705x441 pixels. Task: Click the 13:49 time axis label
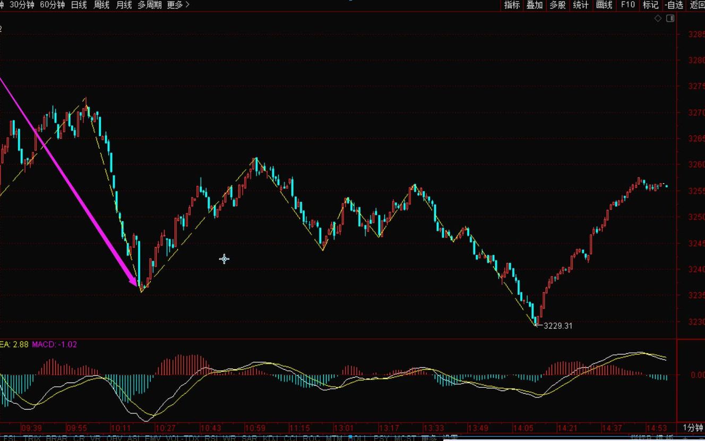tap(478, 428)
